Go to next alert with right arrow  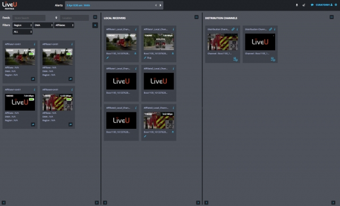pyautogui.click(x=160, y=5)
